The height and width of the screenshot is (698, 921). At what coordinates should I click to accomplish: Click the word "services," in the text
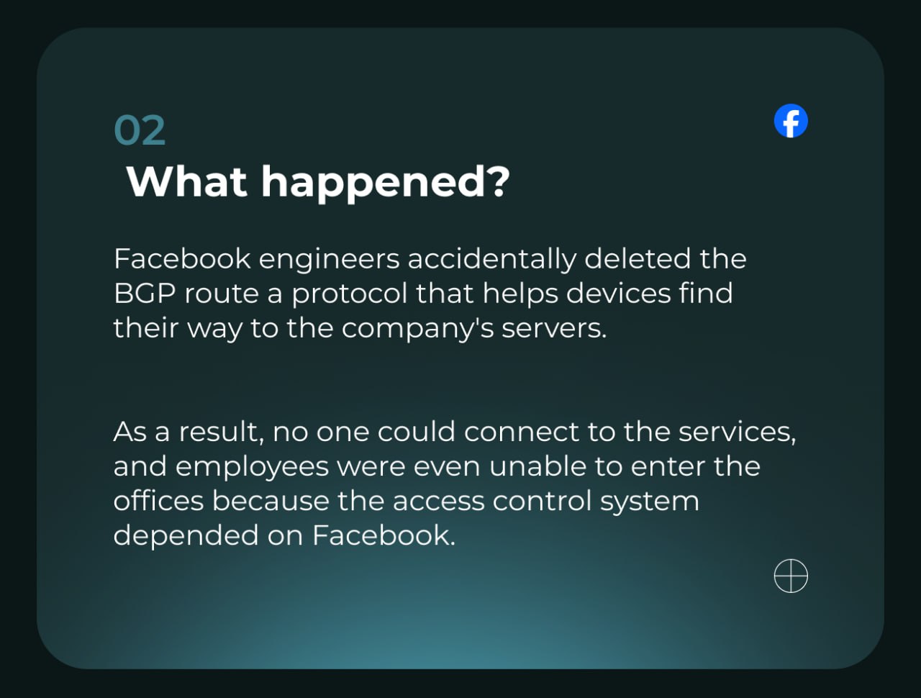tap(737, 432)
